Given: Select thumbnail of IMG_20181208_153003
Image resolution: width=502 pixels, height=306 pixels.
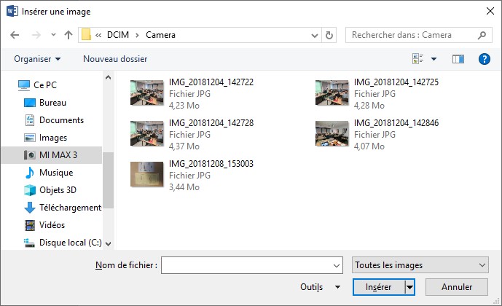Looking at the screenshot, I should click(146, 174).
